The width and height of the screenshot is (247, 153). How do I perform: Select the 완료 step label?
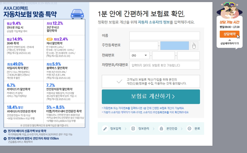[x=197, y=129]
